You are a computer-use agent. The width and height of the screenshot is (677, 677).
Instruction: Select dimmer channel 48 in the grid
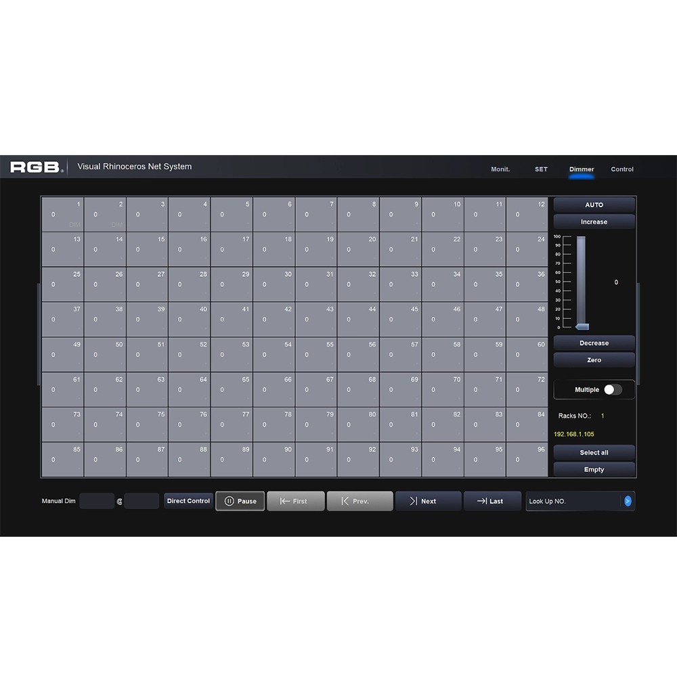pos(527,319)
